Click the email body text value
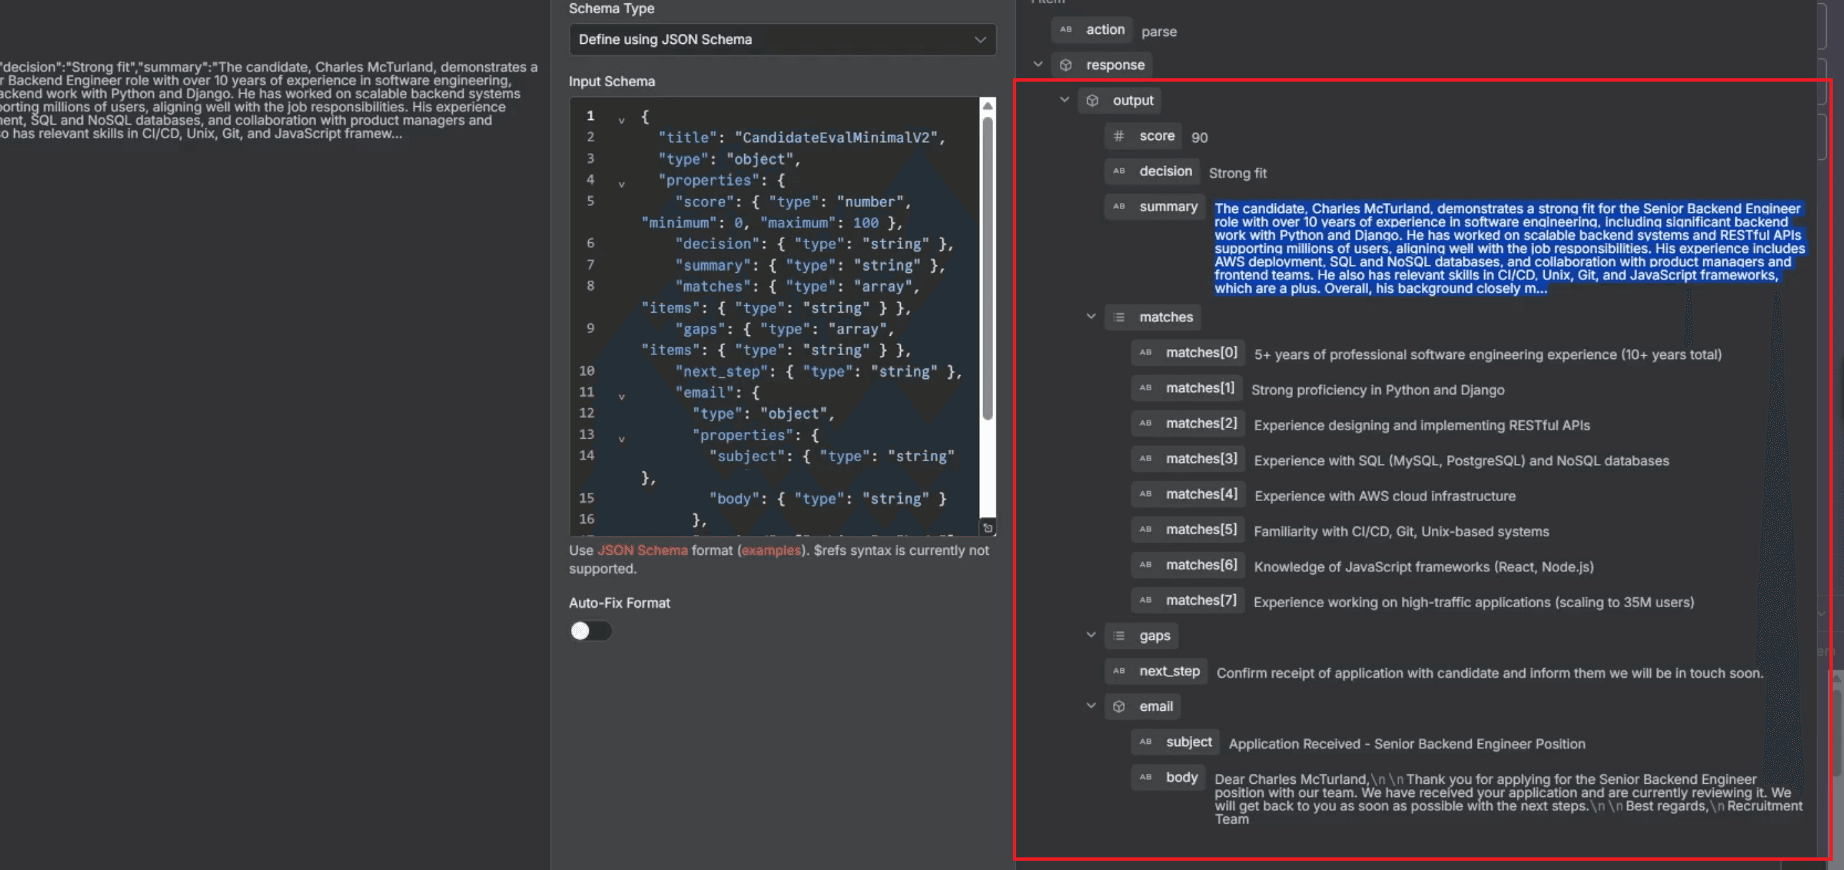Screen dimensions: 1844x870 1508,798
